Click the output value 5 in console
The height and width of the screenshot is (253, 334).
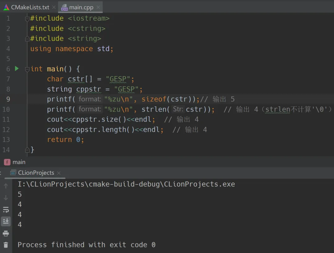click(x=19, y=194)
